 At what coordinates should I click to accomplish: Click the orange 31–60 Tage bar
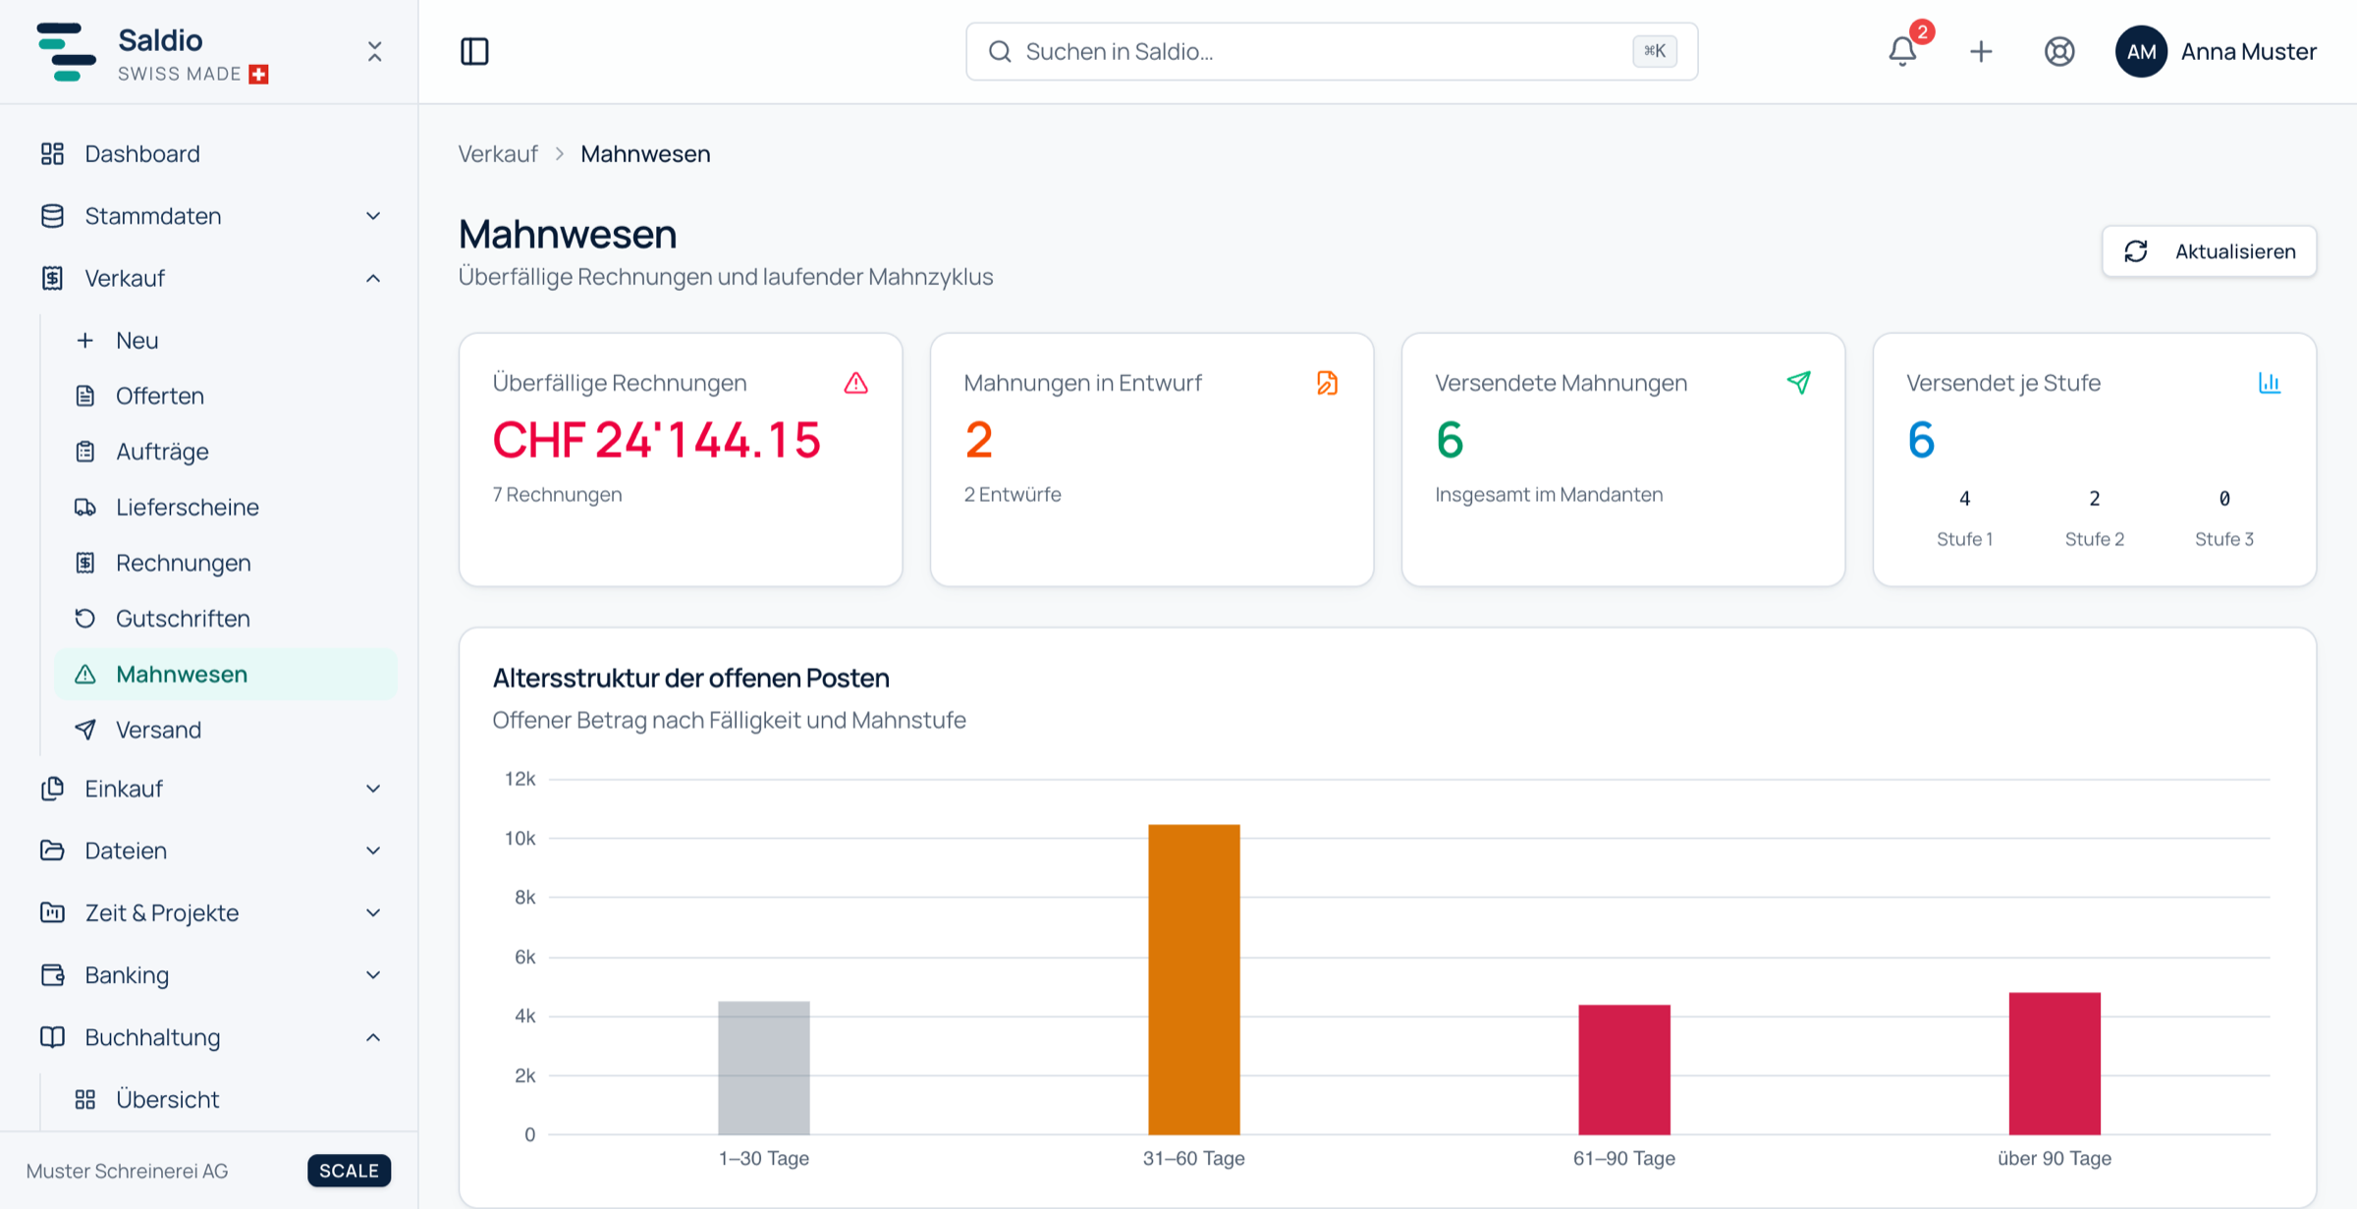[x=1194, y=979]
